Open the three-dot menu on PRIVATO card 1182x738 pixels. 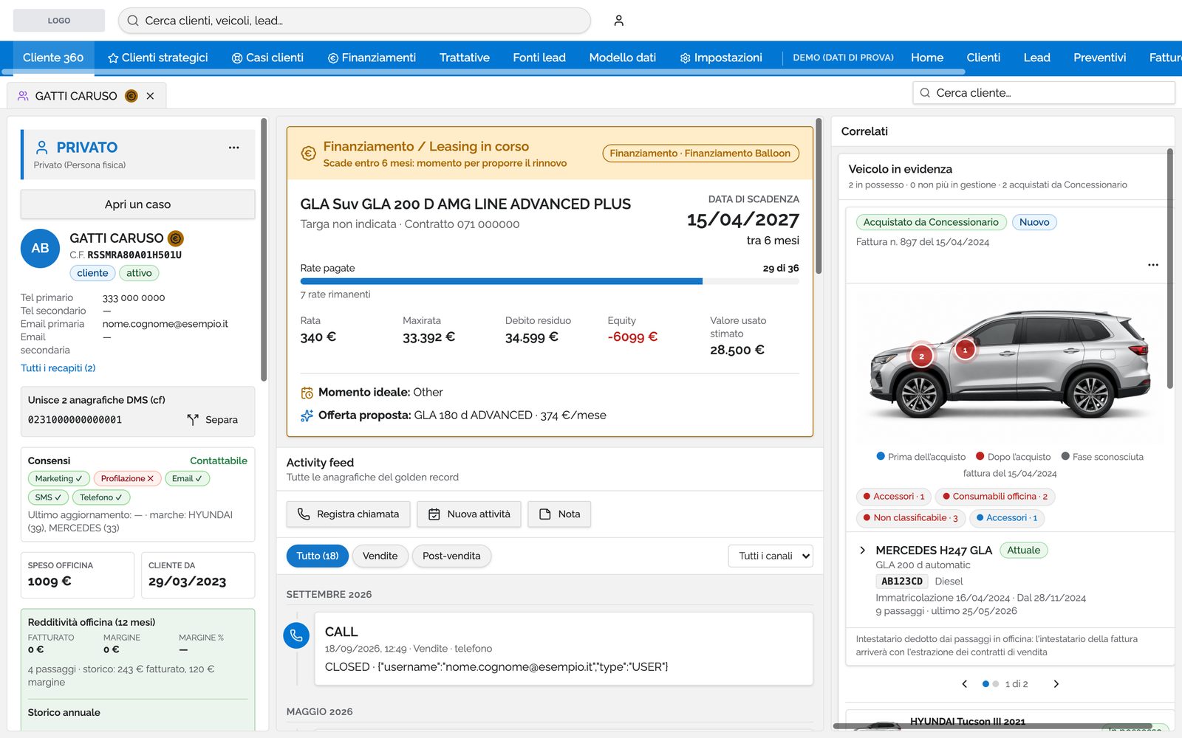(x=233, y=148)
